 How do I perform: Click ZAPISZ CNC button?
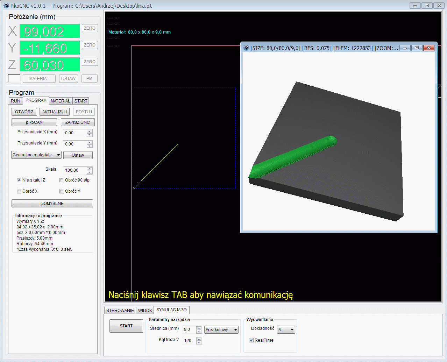(78, 122)
